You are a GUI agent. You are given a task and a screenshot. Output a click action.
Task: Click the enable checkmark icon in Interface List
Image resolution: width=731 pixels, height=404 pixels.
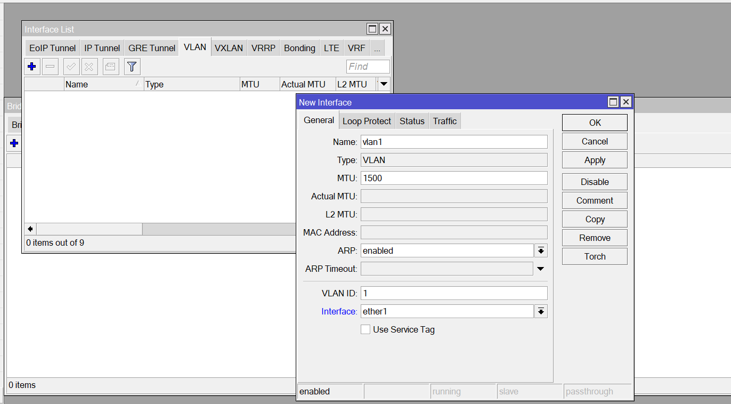[x=71, y=67]
